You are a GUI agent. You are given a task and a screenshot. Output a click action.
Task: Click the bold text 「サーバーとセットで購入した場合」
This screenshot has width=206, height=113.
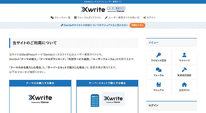66,68
